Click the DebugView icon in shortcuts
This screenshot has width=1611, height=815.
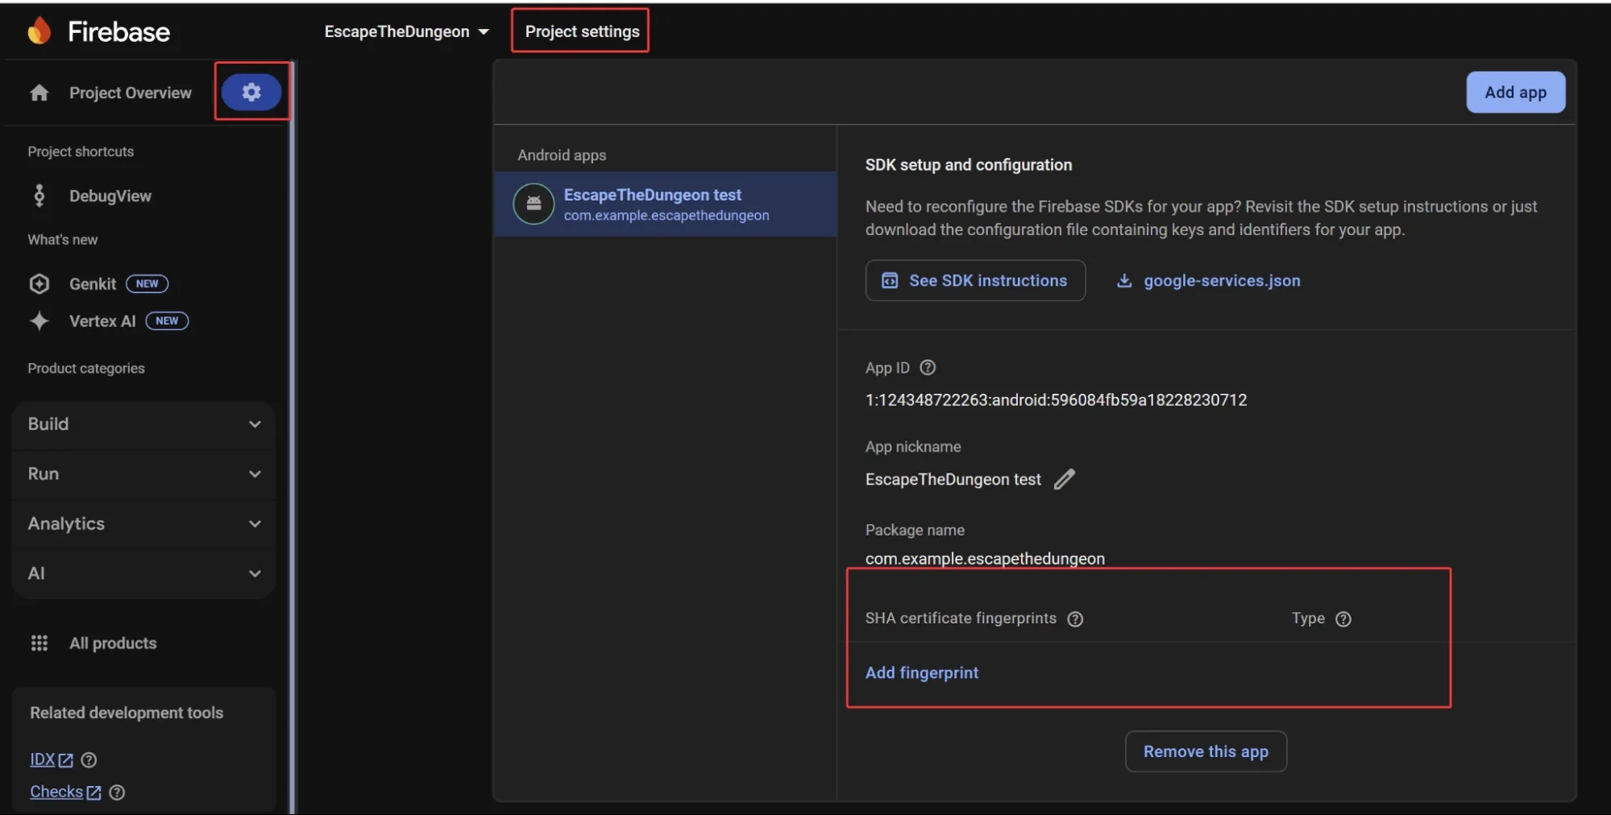tap(39, 196)
